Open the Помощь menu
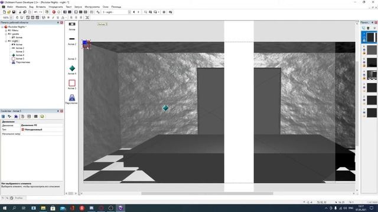Image resolution: width=378 pixels, height=212 pixels. (116, 7)
